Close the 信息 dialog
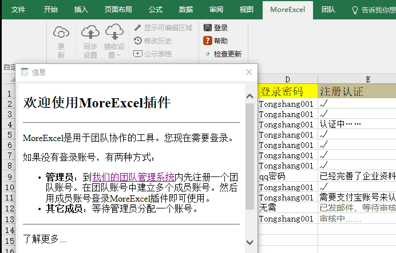 [249, 72]
